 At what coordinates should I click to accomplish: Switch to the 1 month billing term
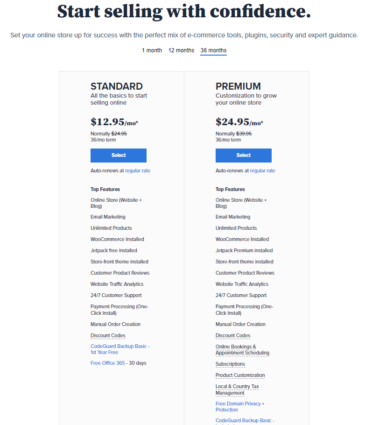click(x=152, y=50)
